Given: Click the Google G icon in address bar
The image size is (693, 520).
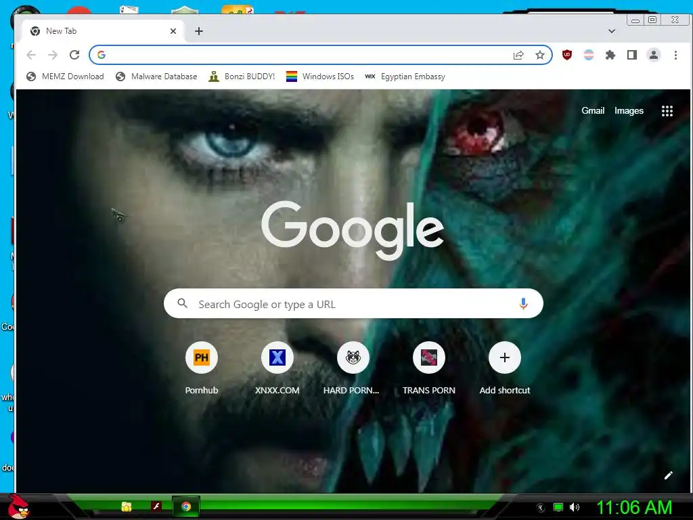Looking at the screenshot, I should click(x=102, y=55).
